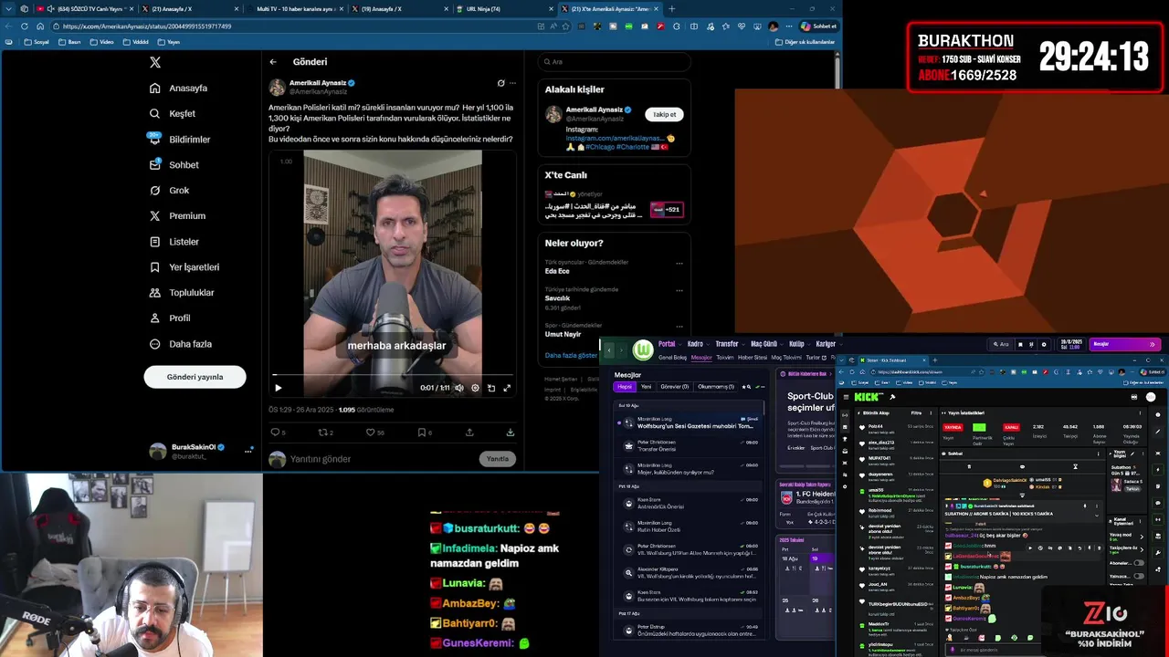Like the post with the heart icon

(x=370, y=433)
